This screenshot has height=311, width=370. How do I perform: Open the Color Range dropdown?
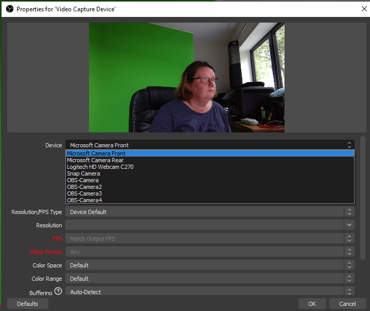point(209,279)
